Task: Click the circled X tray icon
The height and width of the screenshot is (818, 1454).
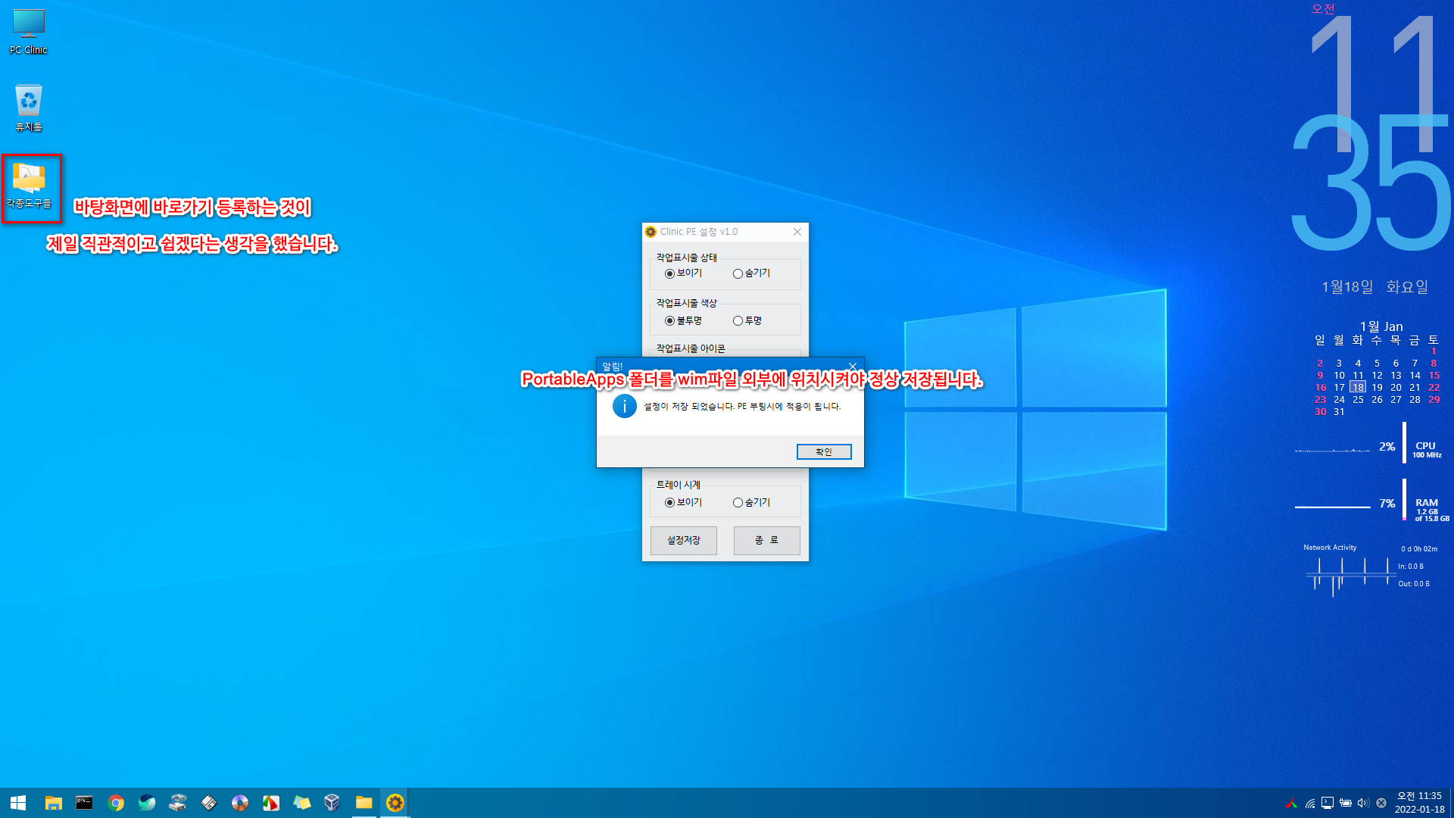Action: pyautogui.click(x=1381, y=803)
